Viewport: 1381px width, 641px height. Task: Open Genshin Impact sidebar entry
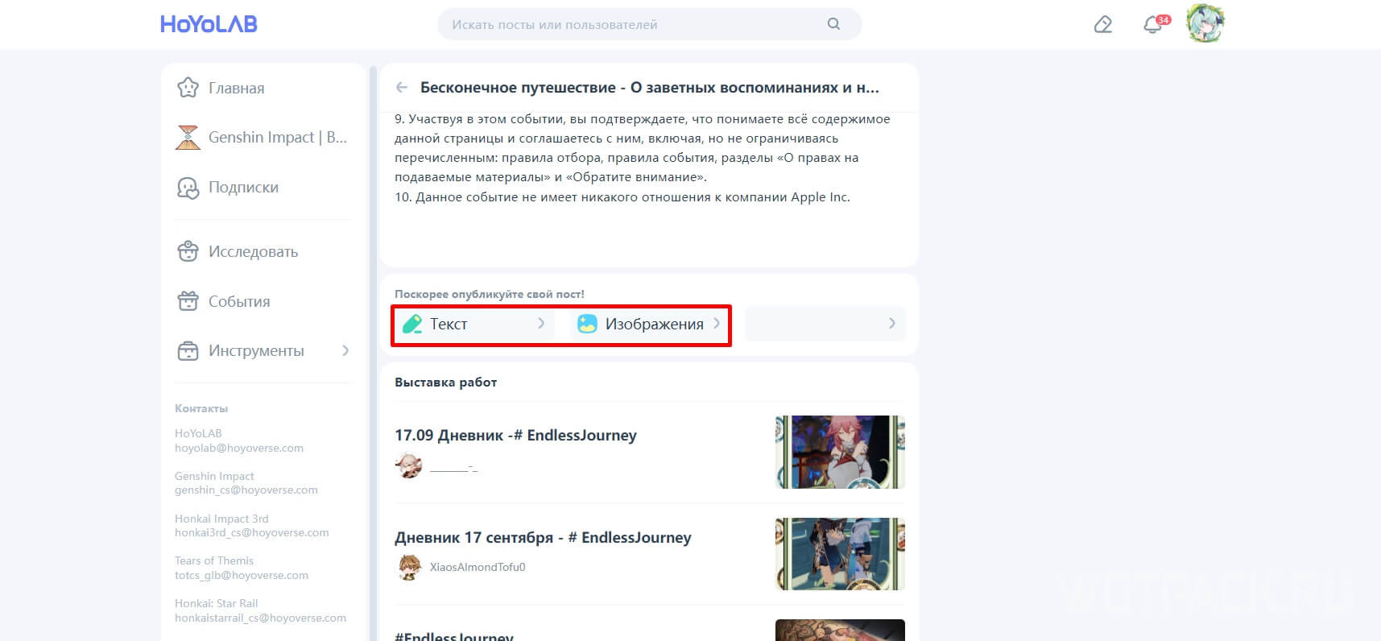(x=263, y=137)
